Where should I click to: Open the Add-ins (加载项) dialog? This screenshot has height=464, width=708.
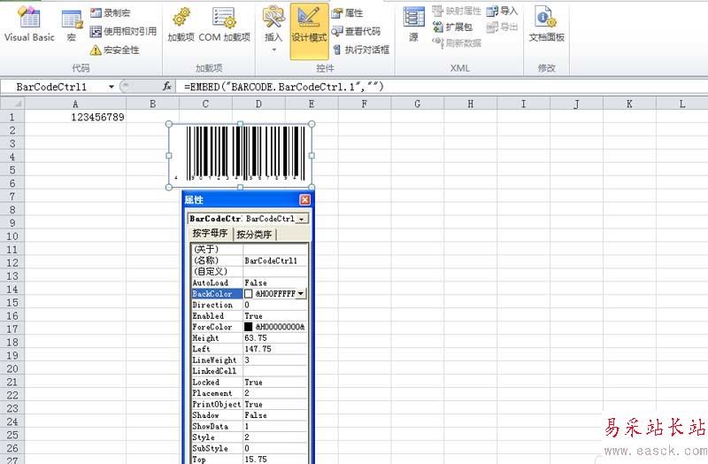click(181, 25)
